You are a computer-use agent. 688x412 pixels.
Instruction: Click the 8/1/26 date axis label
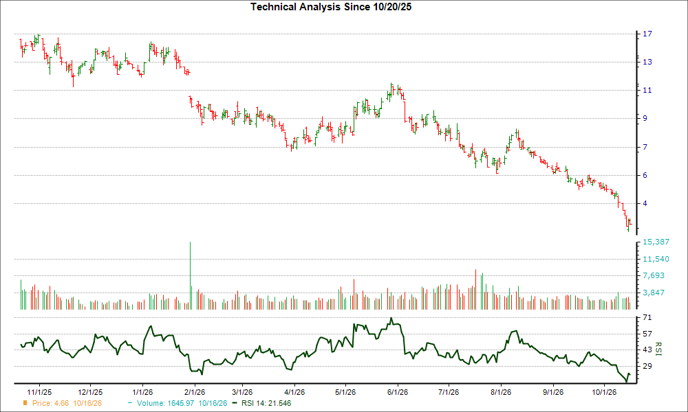point(501,392)
